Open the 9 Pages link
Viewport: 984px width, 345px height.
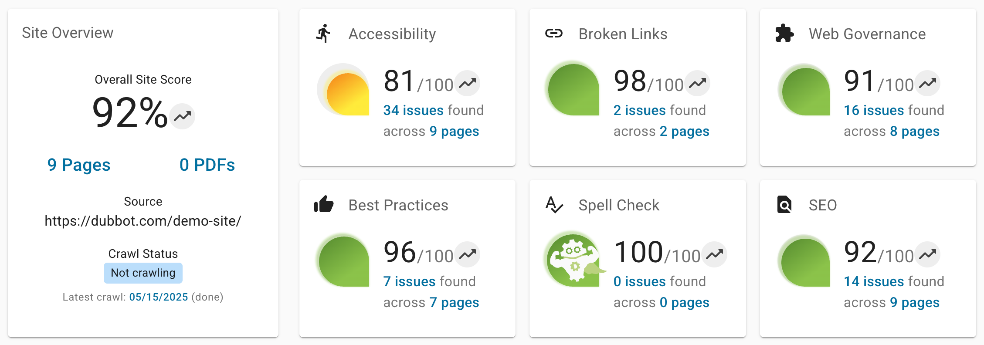point(78,165)
